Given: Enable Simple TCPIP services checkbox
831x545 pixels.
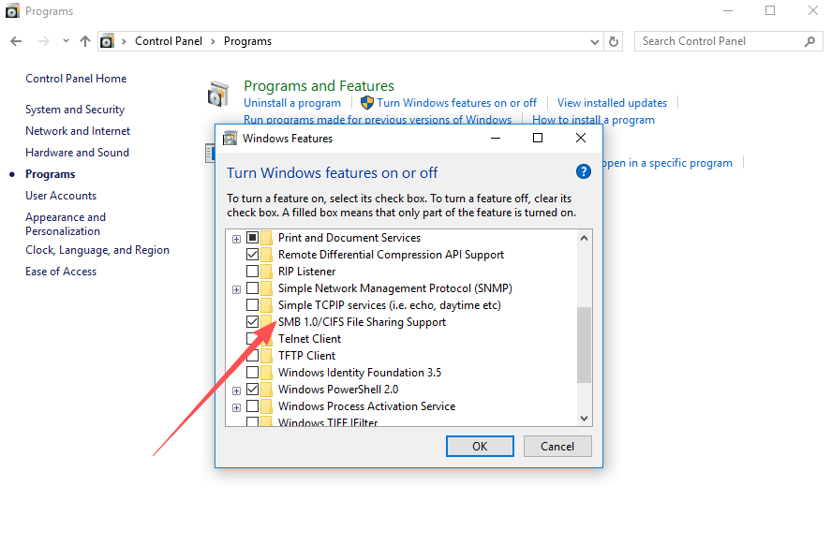Looking at the screenshot, I should coord(252,305).
